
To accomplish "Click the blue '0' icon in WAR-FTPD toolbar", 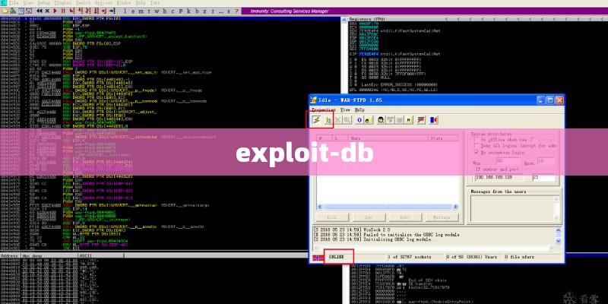I will [359, 120].
